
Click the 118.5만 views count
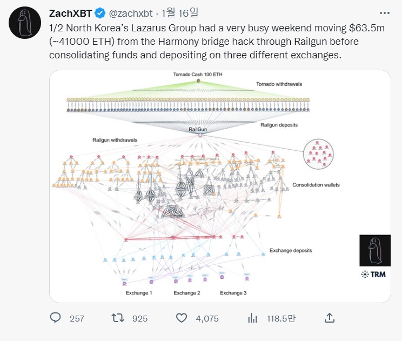281,318
